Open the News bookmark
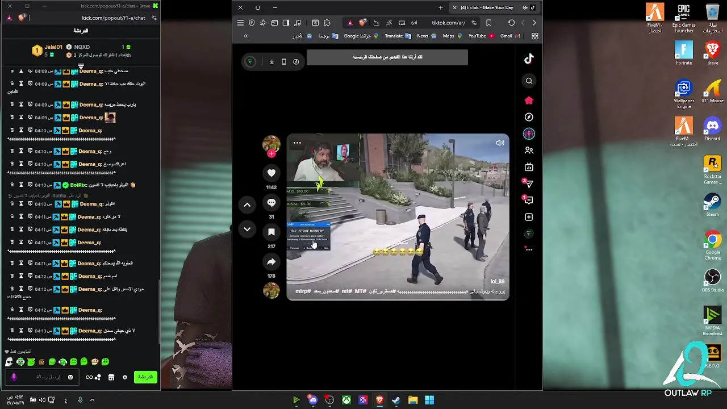 427,36
